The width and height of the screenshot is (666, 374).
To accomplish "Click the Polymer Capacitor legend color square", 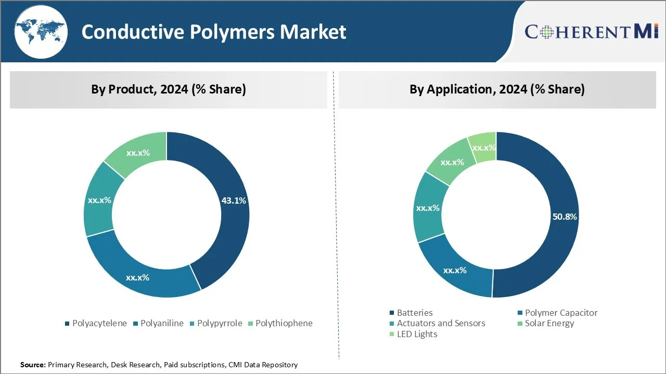I will pos(520,313).
